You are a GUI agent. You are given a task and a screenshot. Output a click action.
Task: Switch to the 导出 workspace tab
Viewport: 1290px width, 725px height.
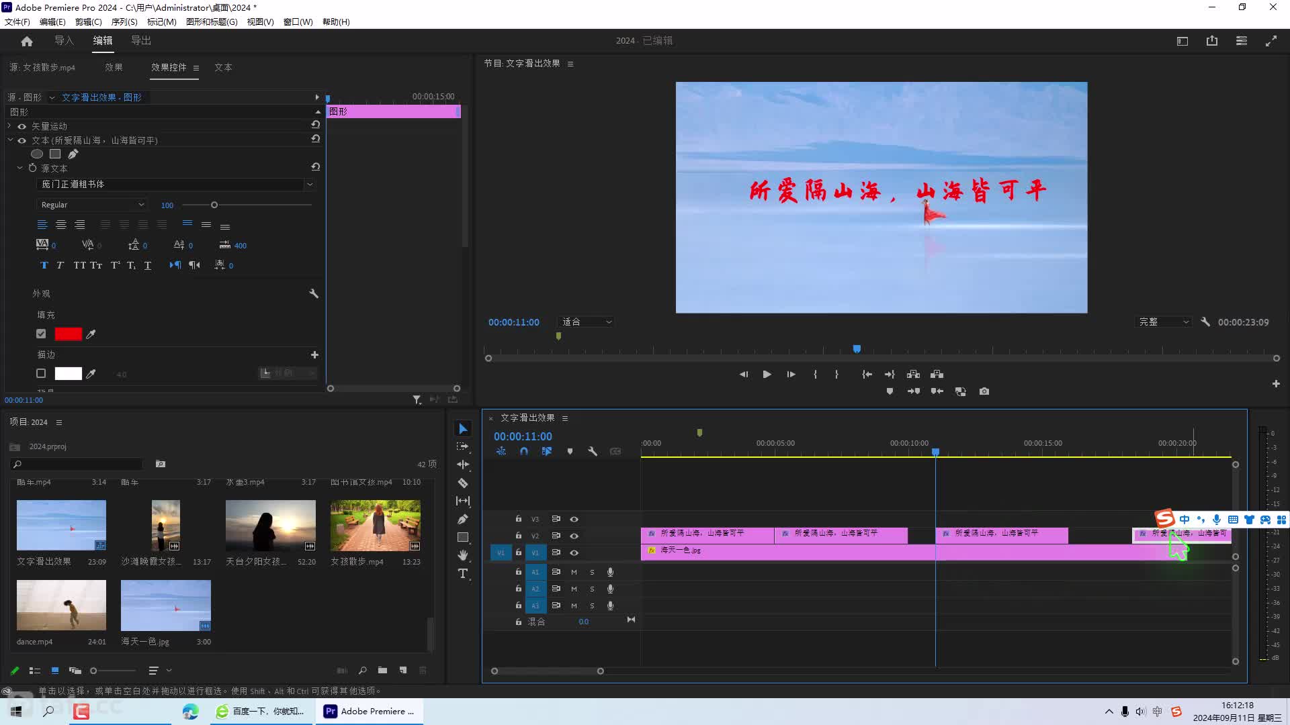coord(141,41)
